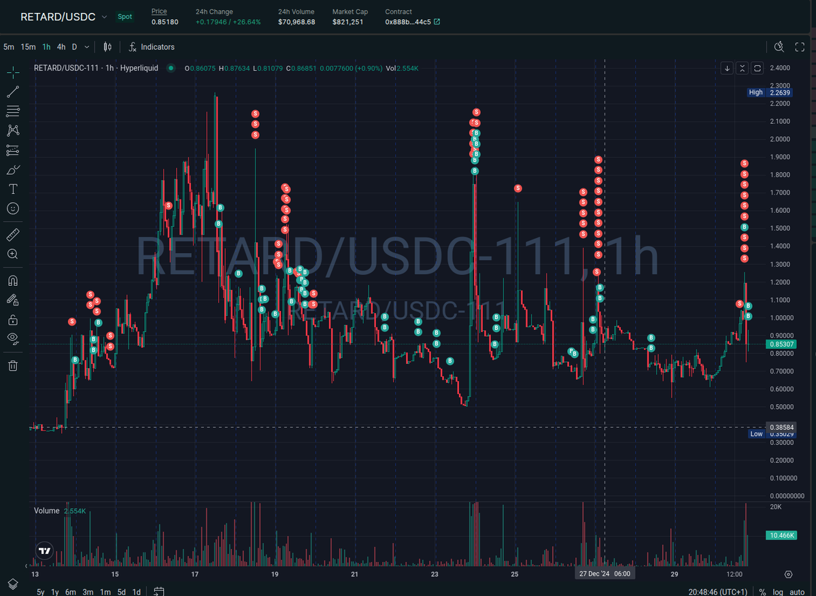Click the green market status dot
This screenshot has width=816, height=596.
tap(171, 68)
